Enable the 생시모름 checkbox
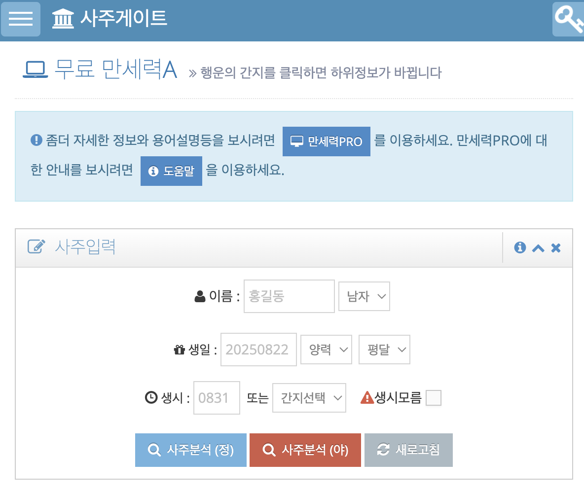 [x=433, y=397]
